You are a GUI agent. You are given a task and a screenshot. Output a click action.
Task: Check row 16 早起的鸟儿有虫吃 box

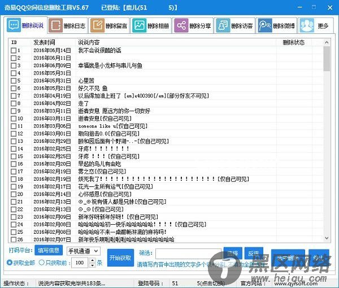pyautogui.click(x=14, y=164)
